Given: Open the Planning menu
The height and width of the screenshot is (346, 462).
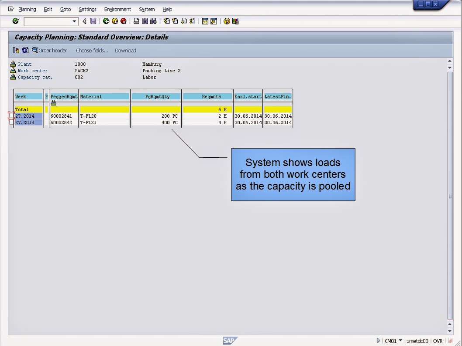Looking at the screenshot, I should (27, 9).
